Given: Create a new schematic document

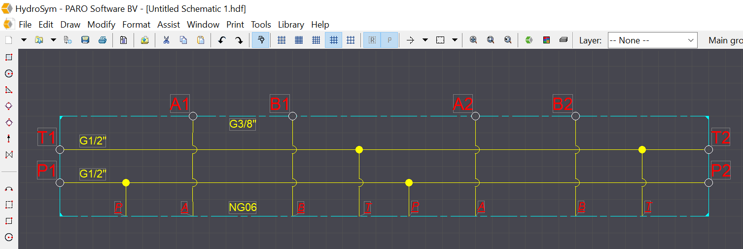Looking at the screenshot, I should click(8, 40).
